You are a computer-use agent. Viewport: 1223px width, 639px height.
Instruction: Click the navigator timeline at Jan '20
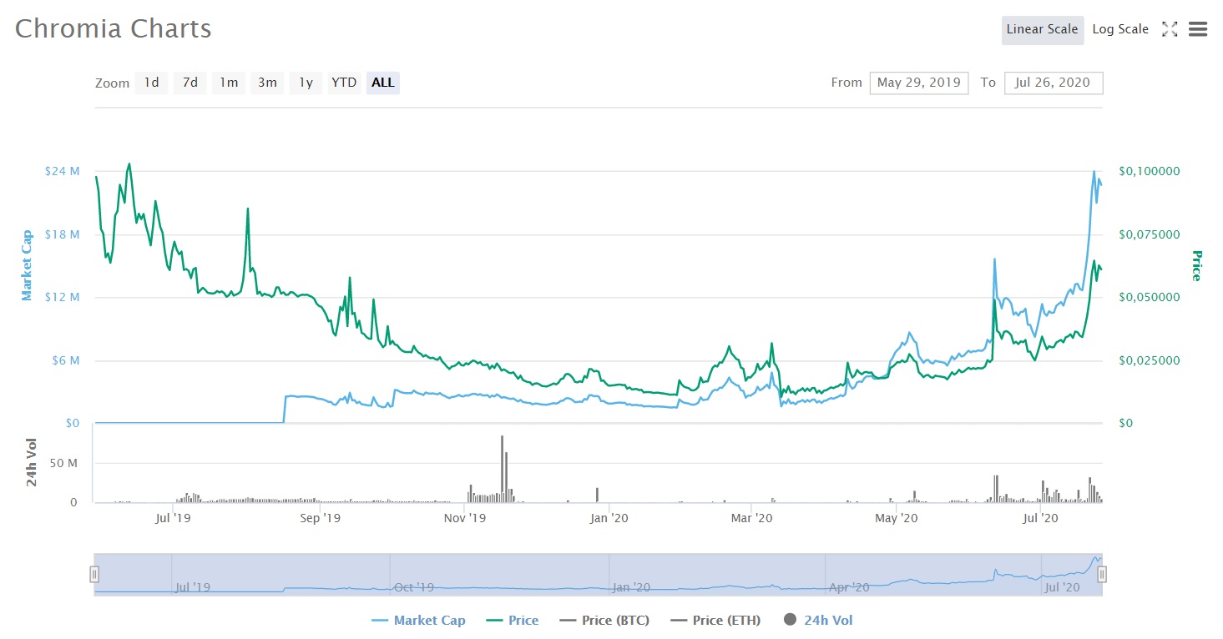[631, 587]
